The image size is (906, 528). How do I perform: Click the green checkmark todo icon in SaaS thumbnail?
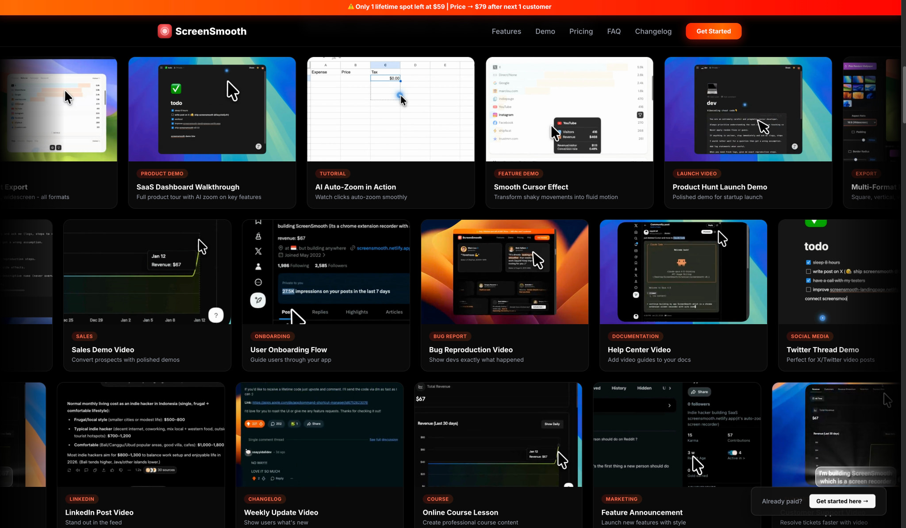tap(176, 88)
